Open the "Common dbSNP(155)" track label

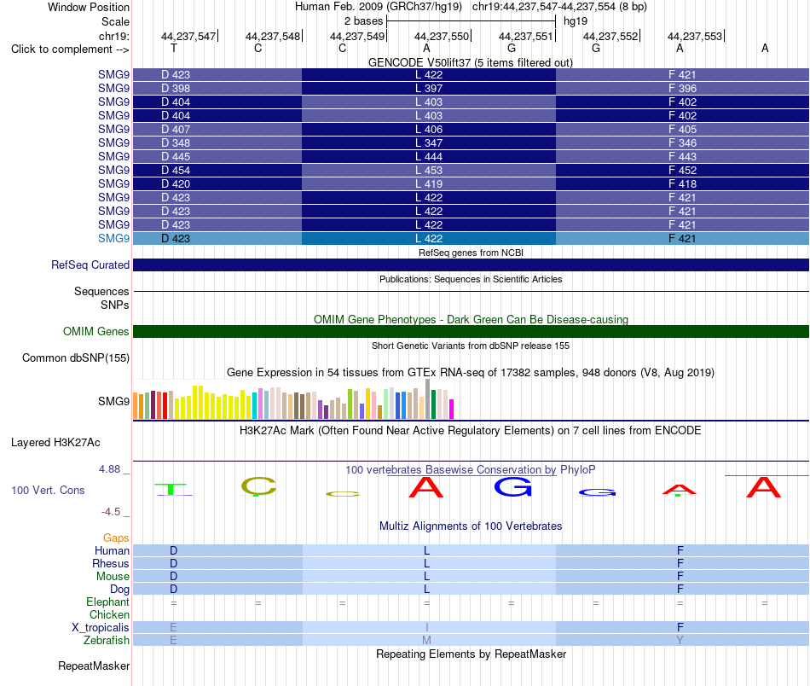(75, 358)
